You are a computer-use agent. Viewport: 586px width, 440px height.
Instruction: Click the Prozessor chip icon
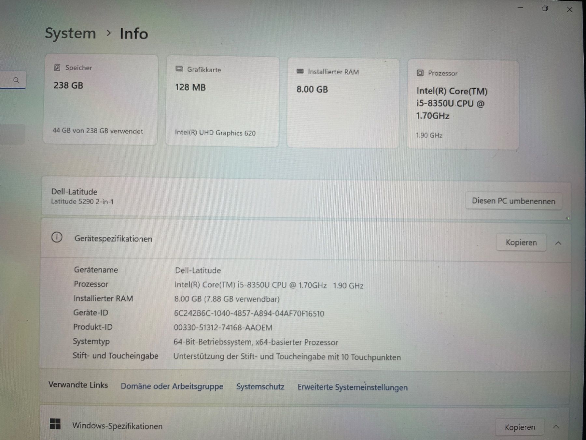point(420,73)
